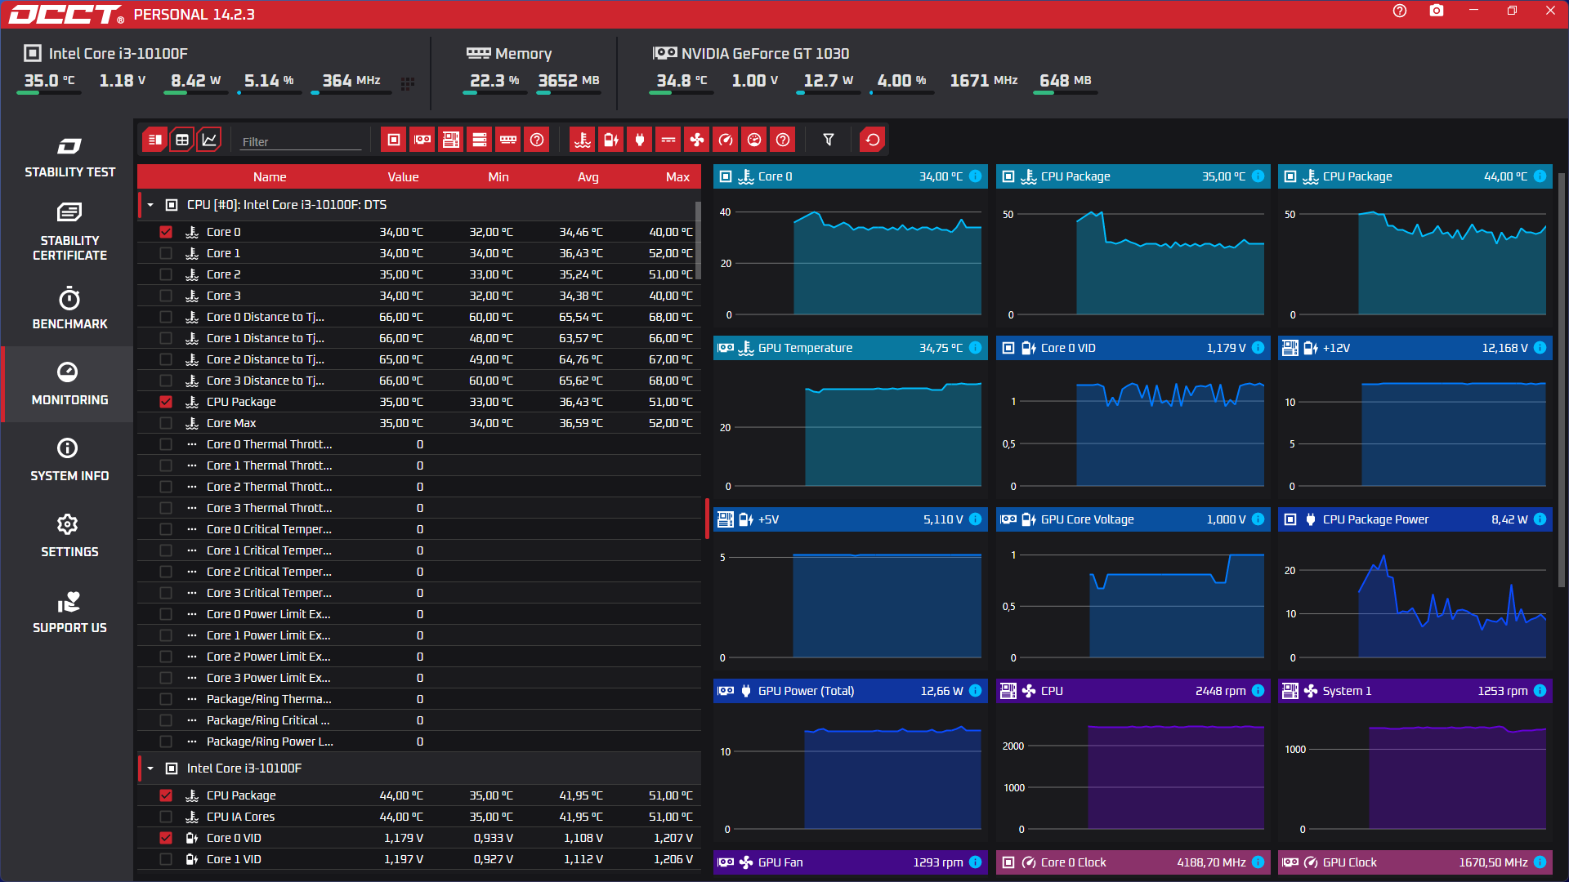
Task: Toggle the fan sensor type filter
Action: pos(697,140)
